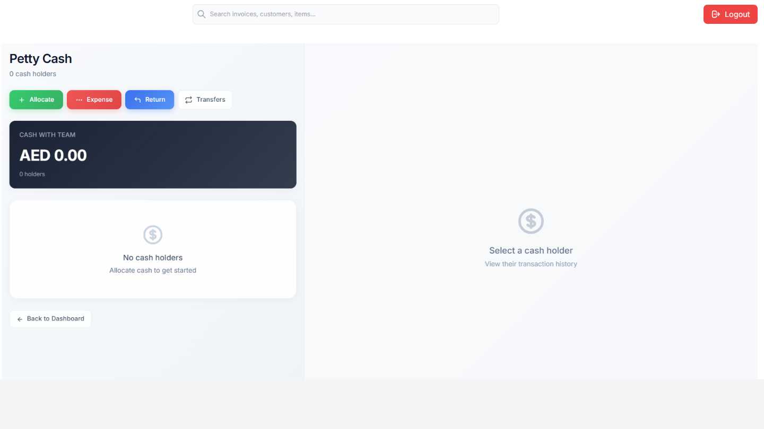Click the 'No cash holders' message

click(x=153, y=257)
